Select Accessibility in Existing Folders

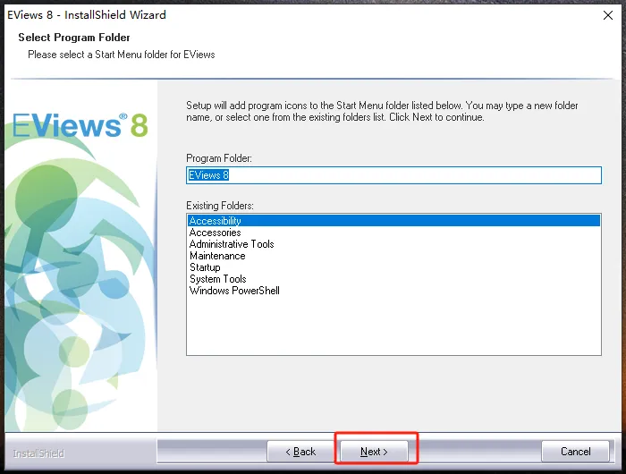[x=393, y=220]
